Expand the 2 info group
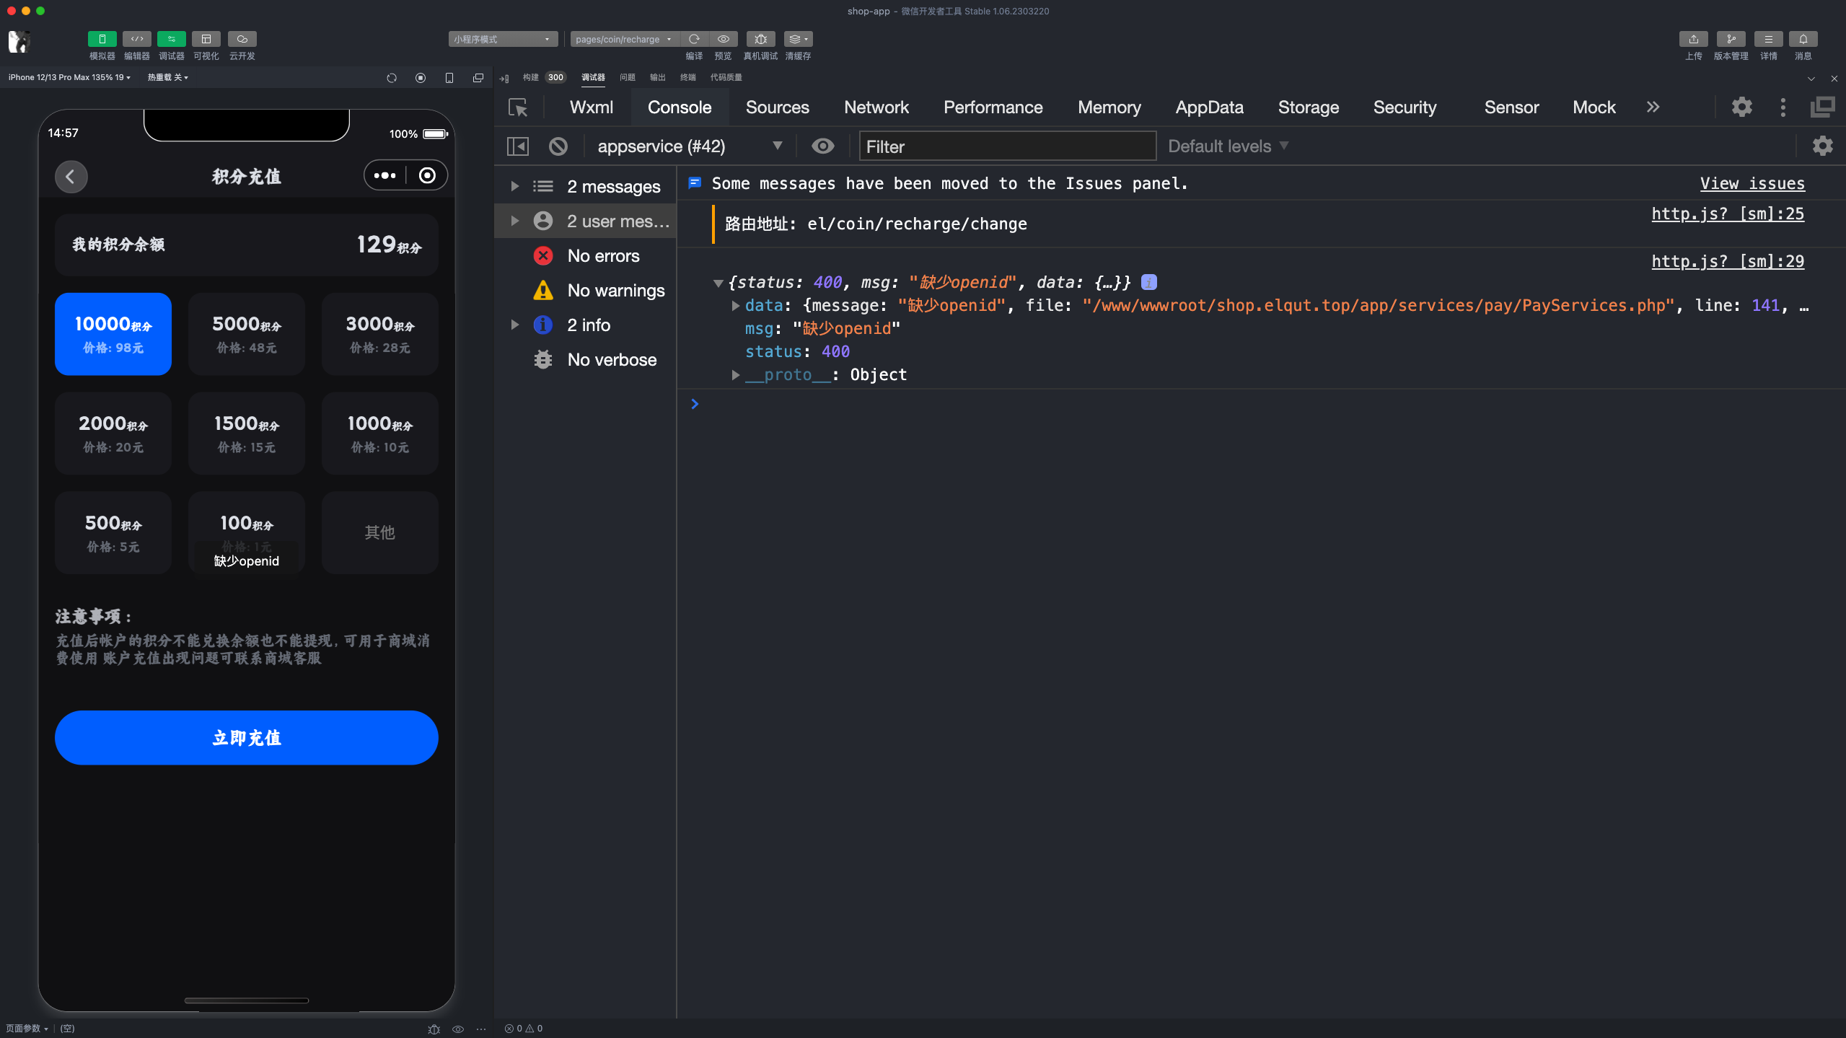Image resolution: width=1846 pixels, height=1038 pixels. [514, 325]
